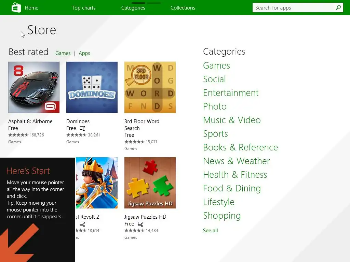Open News & Weather category
This screenshot has height=262, width=350.
(237, 161)
